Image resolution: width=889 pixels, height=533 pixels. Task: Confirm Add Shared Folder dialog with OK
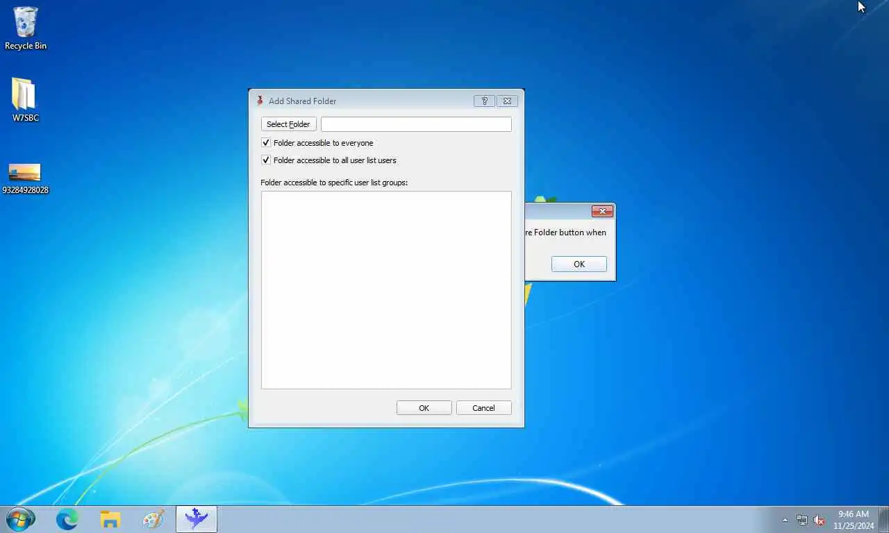point(424,408)
